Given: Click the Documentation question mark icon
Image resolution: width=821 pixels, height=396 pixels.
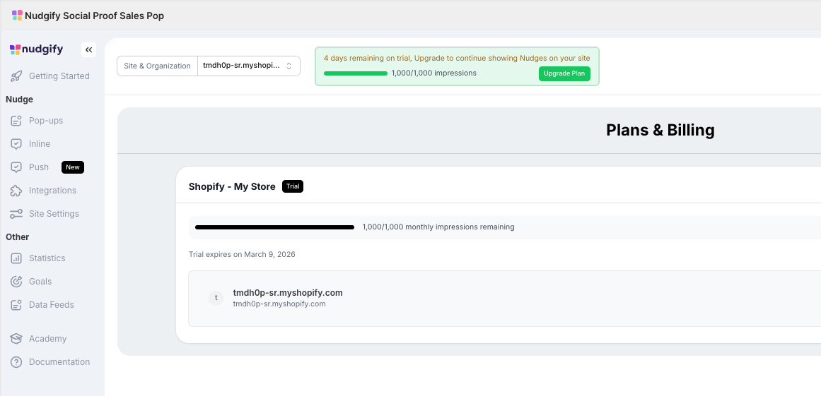Looking at the screenshot, I should 16,362.
